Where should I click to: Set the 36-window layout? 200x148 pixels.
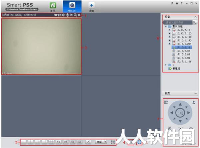tap(73, 142)
